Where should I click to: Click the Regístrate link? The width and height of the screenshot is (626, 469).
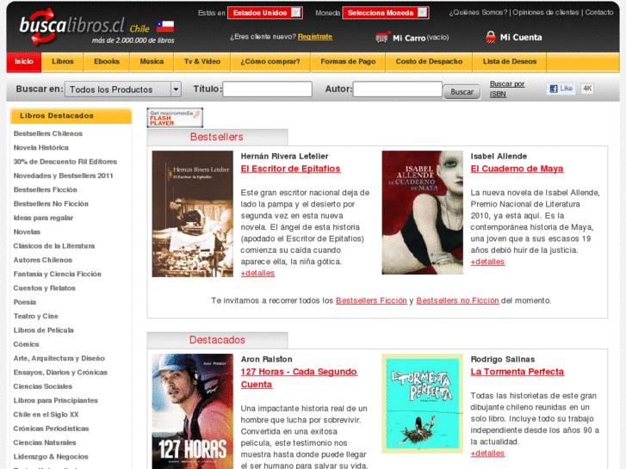(x=315, y=36)
